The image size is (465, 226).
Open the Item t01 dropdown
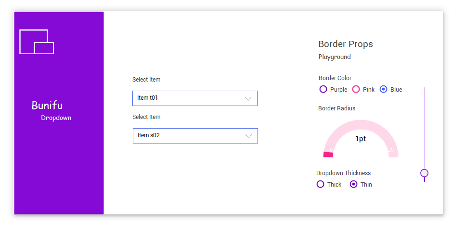tap(195, 98)
